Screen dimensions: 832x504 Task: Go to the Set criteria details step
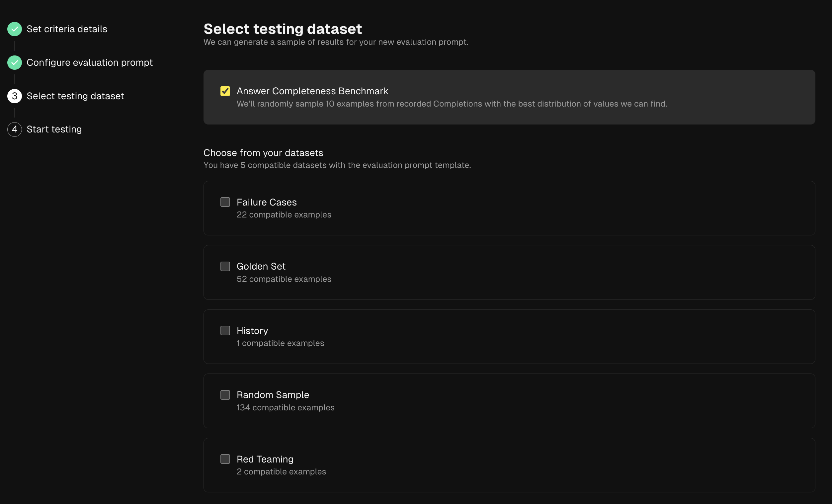[67, 29]
